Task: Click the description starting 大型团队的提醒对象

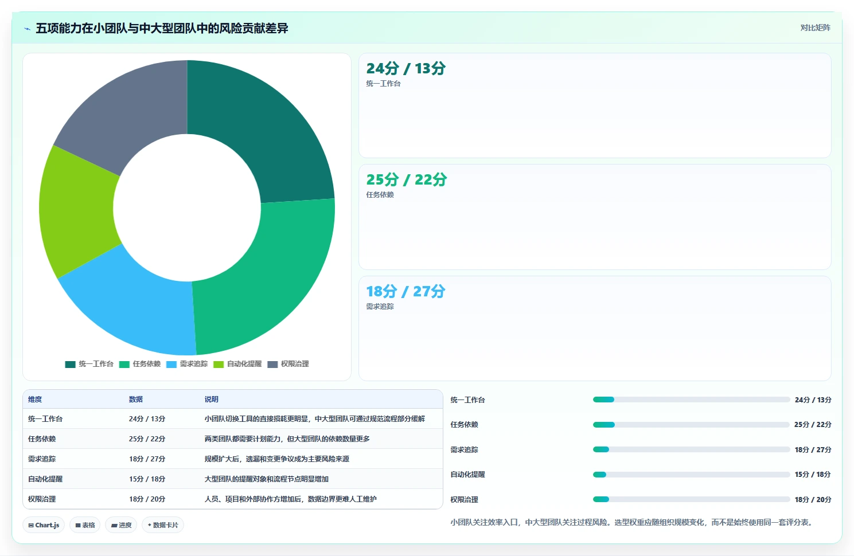Action: coord(267,479)
